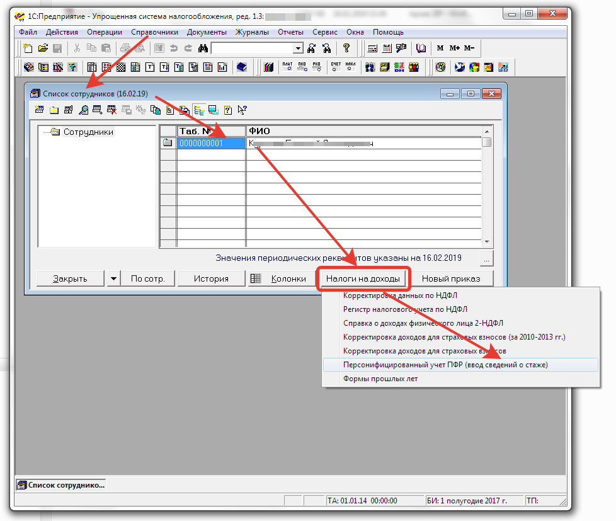
Task: Click the New row icon in list toolbar
Action: (39, 110)
